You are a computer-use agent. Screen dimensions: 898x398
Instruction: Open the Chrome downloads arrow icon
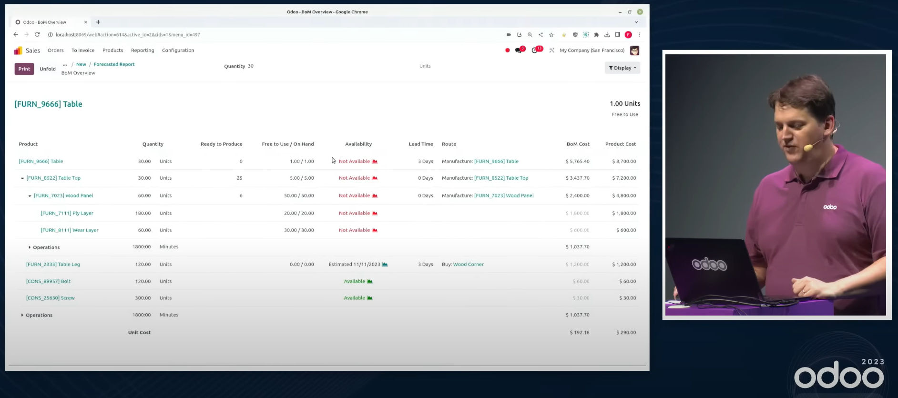[x=607, y=35]
